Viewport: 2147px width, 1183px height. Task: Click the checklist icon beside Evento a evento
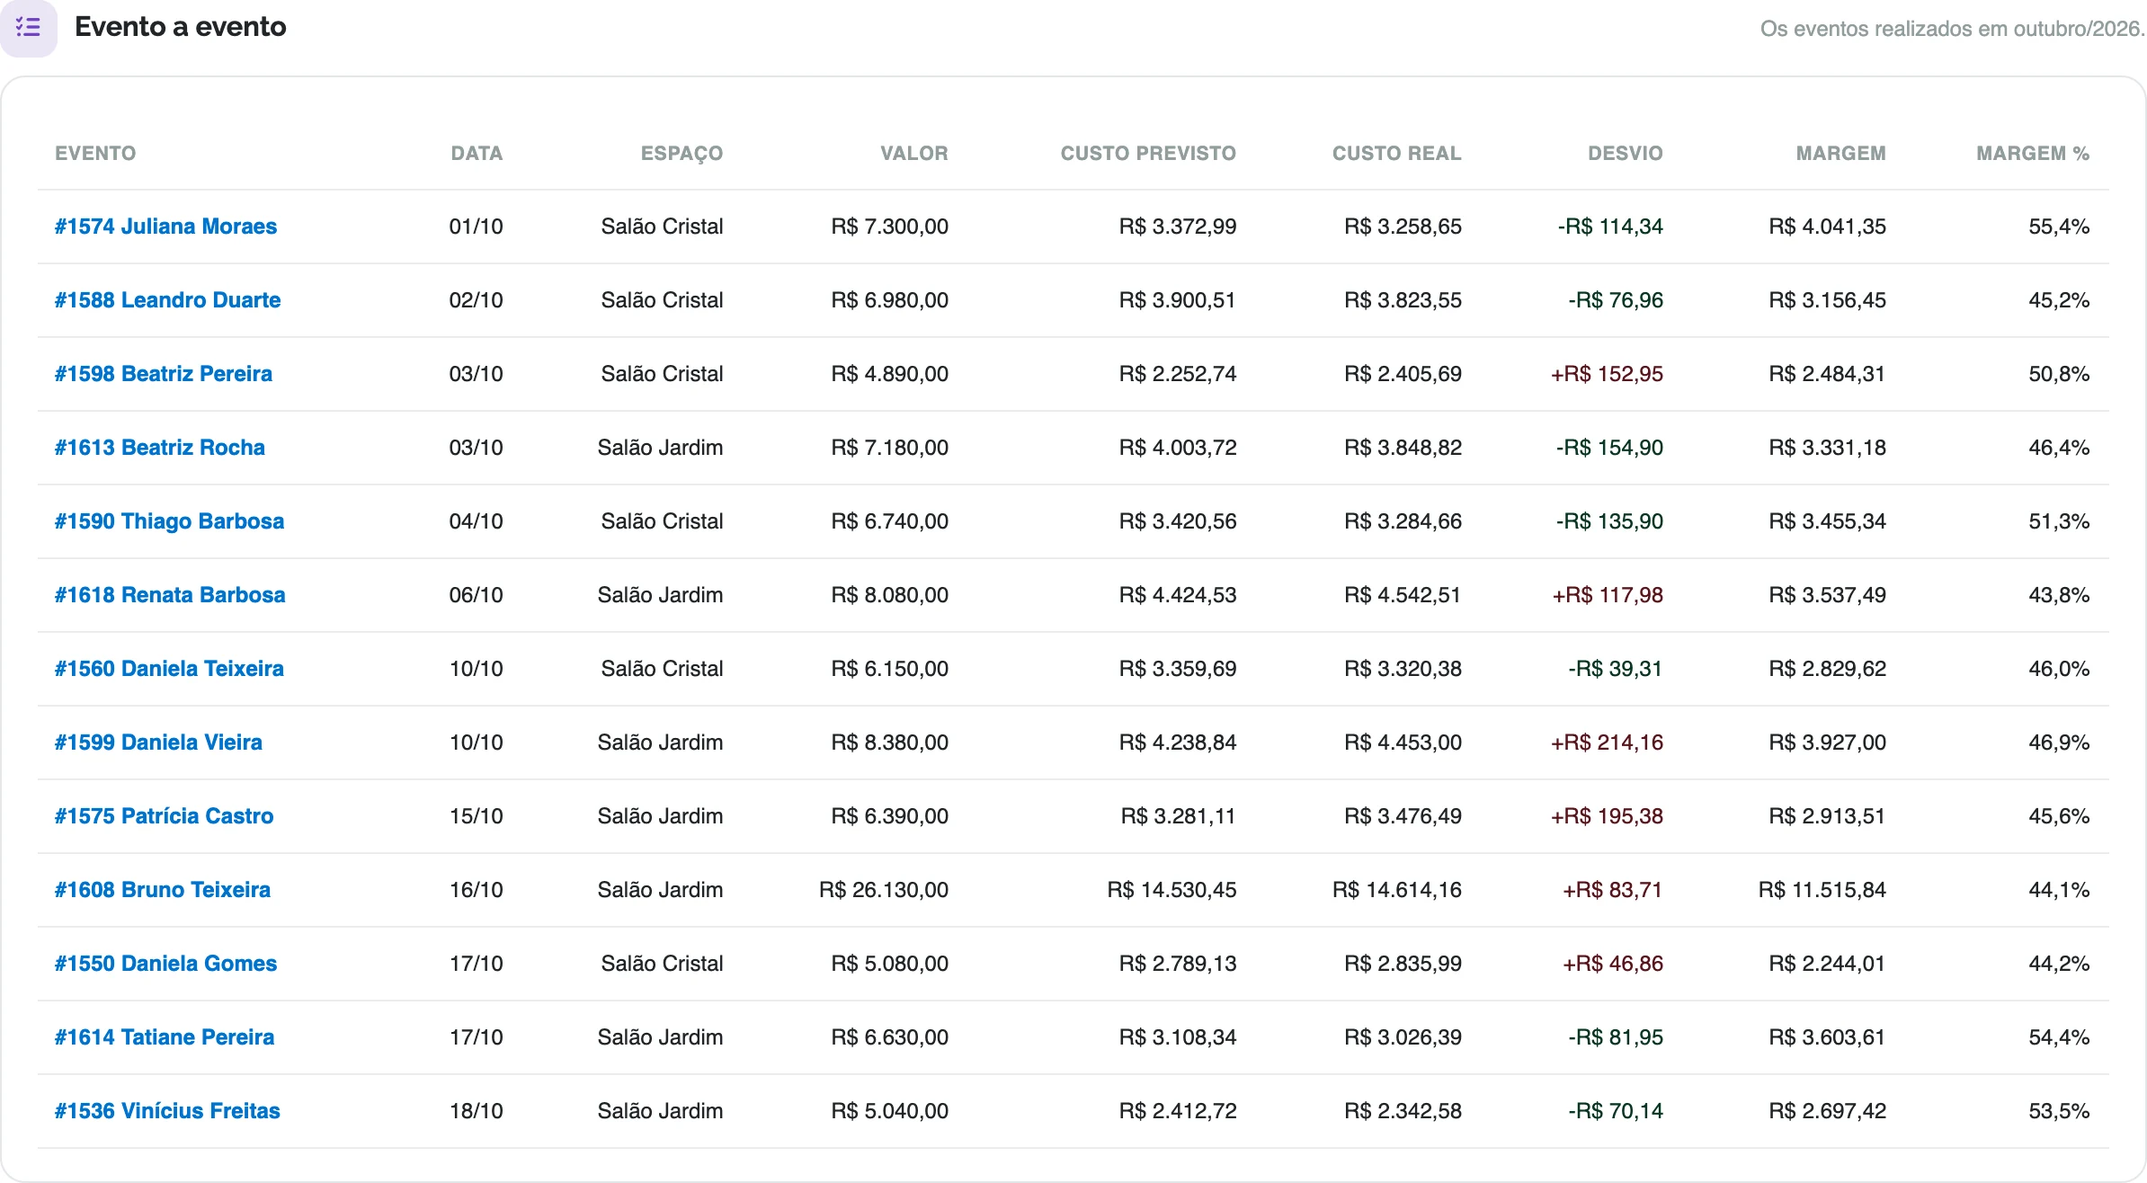[28, 27]
